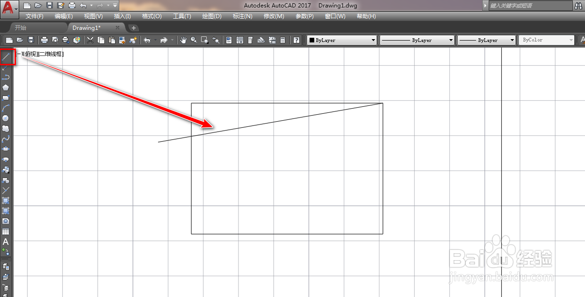585x297 pixels.
Task: Add a new drawing tab with plus
Action: click(x=133, y=28)
